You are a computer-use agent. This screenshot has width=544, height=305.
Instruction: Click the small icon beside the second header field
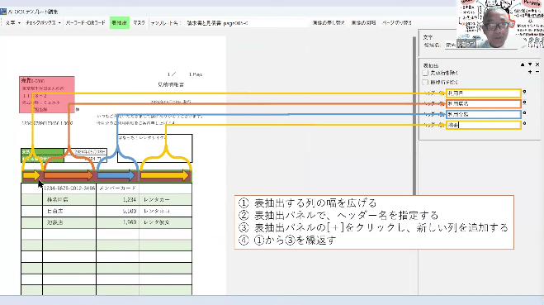pos(524,102)
